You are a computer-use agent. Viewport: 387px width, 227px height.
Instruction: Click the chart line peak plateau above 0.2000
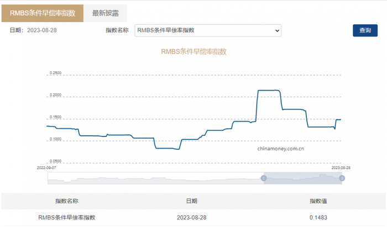click(269, 91)
